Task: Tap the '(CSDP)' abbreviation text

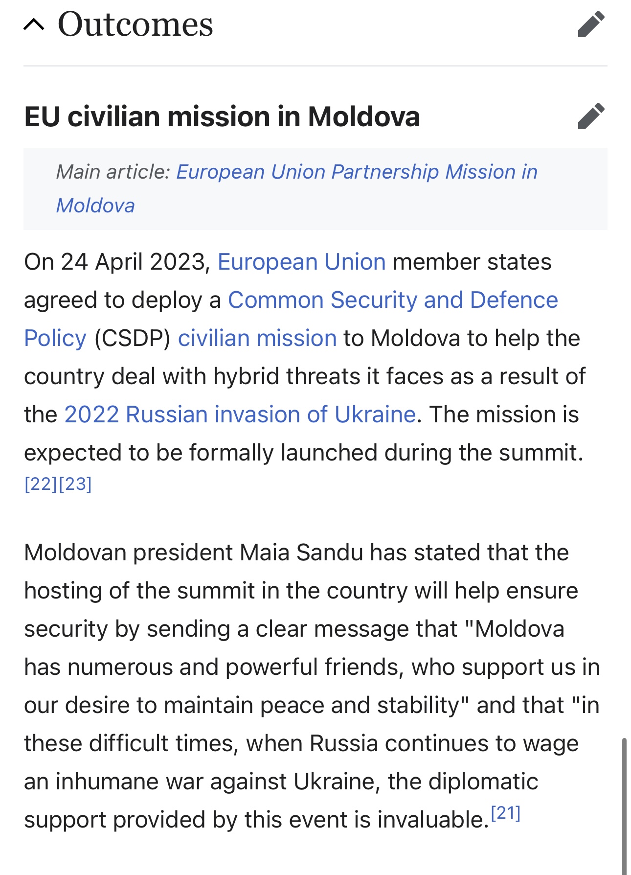Action: coord(132,338)
